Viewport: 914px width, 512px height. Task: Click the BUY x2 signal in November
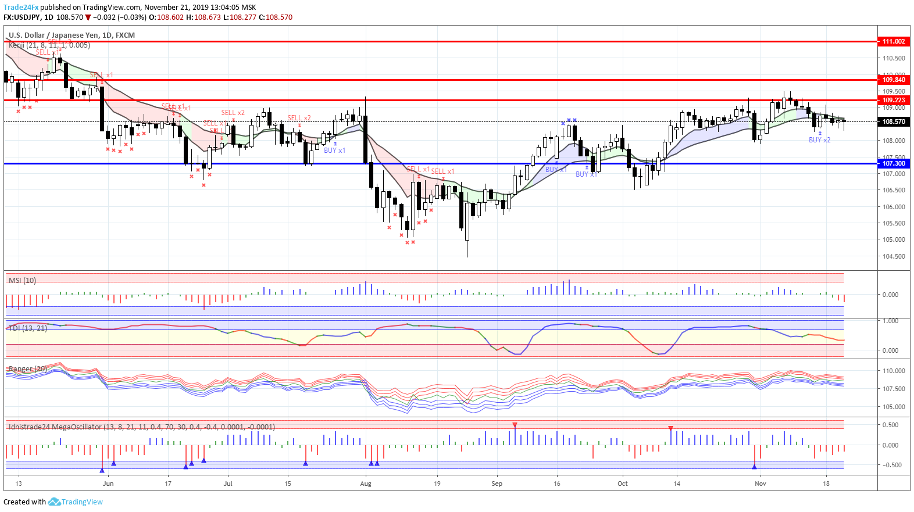tap(820, 140)
